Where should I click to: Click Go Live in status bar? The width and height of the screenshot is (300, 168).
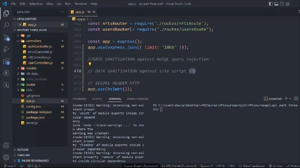[x=276, y=166]
